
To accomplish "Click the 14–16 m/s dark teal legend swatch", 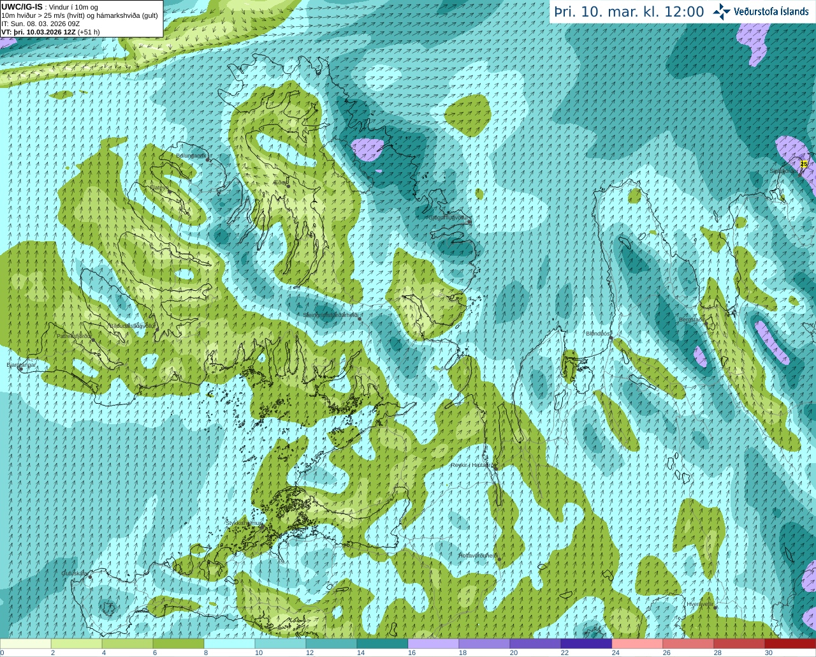I will pos(382,644).
